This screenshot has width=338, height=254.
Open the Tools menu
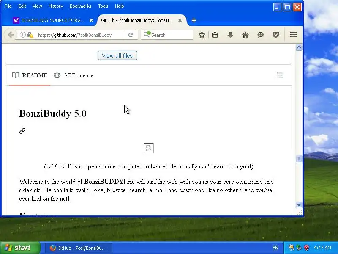click(x=103, y=6)
